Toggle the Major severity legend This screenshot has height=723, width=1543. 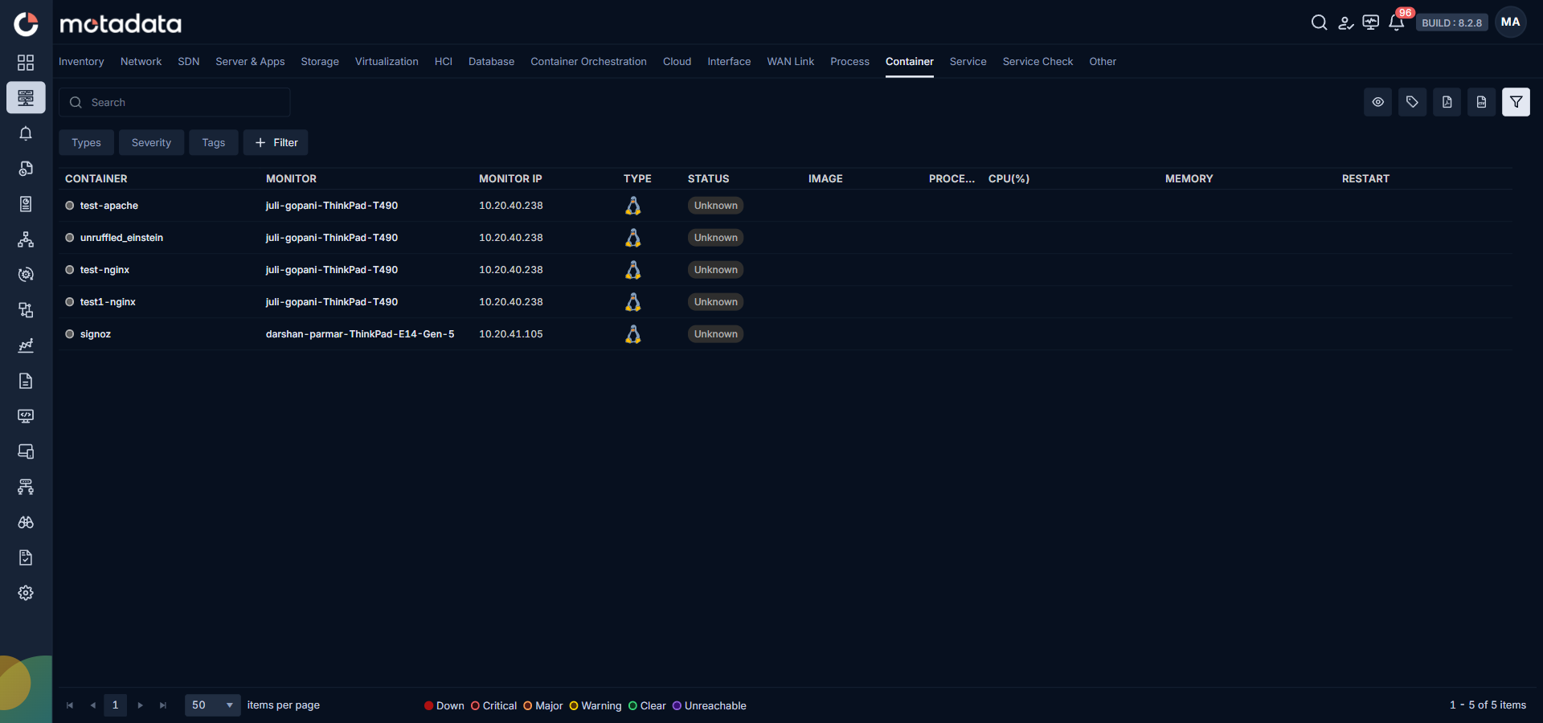pyautogui.click(x=543, y=706)
